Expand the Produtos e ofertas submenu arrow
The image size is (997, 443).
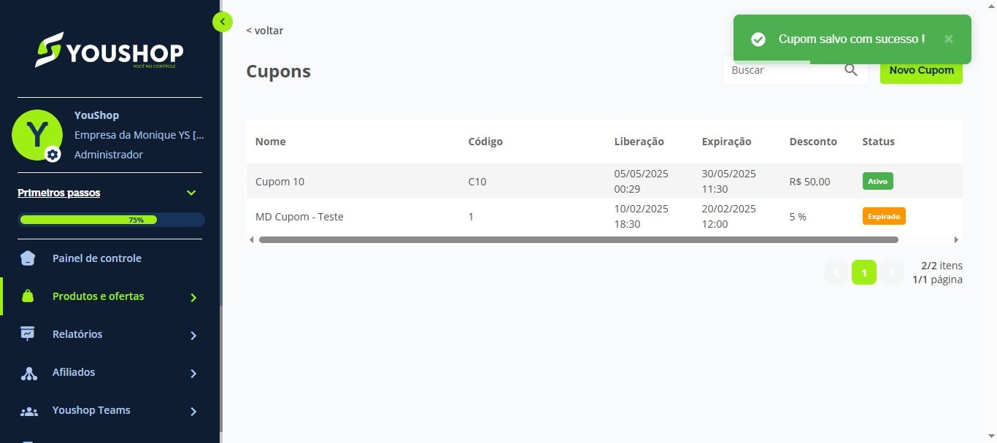tap(193, 297)
